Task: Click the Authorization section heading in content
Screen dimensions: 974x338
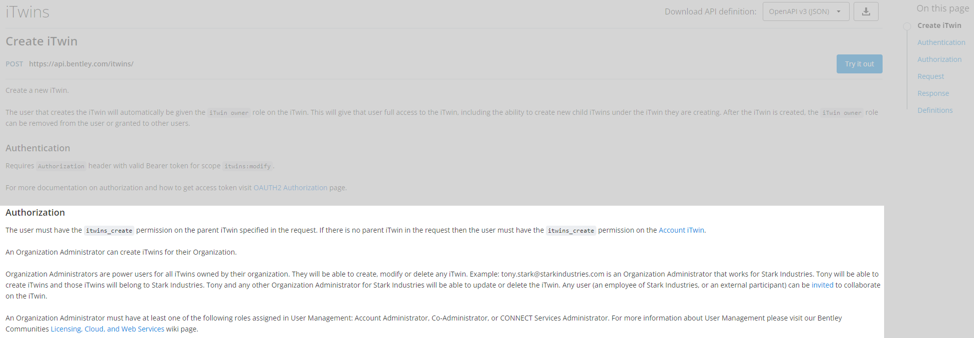Action: (x=35, y=213)
